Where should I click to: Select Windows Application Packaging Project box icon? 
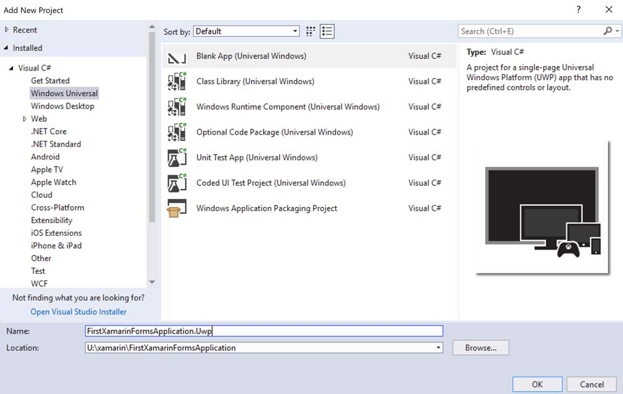(177, 209)
